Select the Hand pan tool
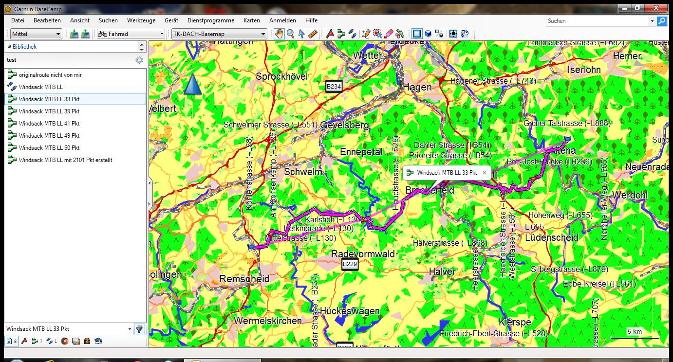Image resolution: width=673 pixels, height=362 pixels. click(279, 34)
